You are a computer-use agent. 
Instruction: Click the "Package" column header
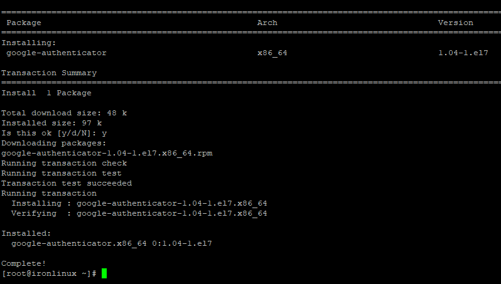pos(24,23)
